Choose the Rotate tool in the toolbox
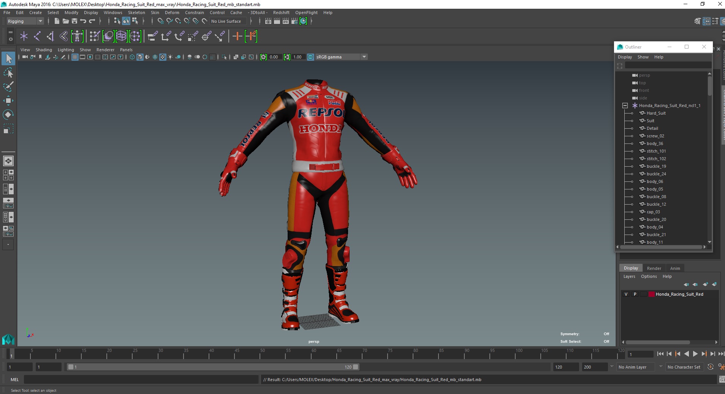 (x=8, y=115)
